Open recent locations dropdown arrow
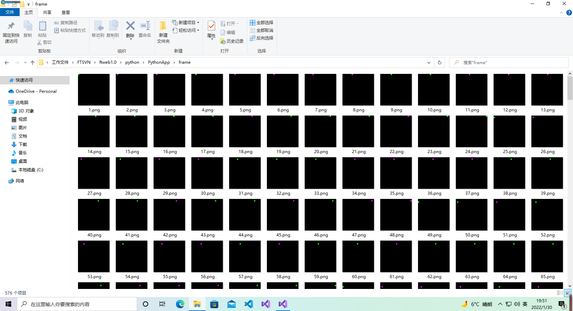This screenshot has width=573, height=311. 25,63
